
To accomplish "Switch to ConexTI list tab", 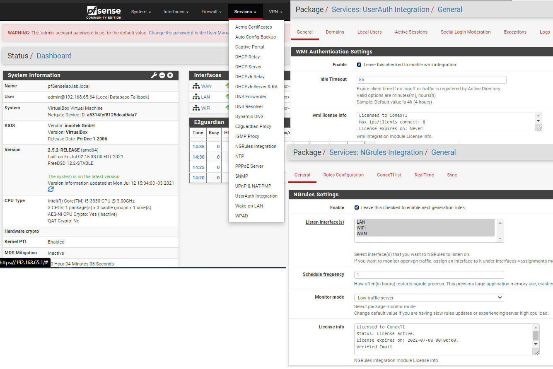I will click(389, 175).
